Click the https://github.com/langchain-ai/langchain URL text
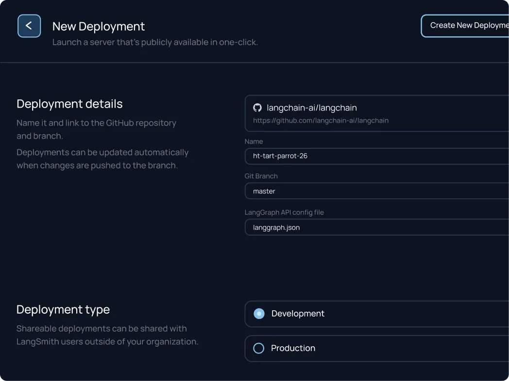Image resolution: width=509 pixels, height=381 pixels. (321, 121)
